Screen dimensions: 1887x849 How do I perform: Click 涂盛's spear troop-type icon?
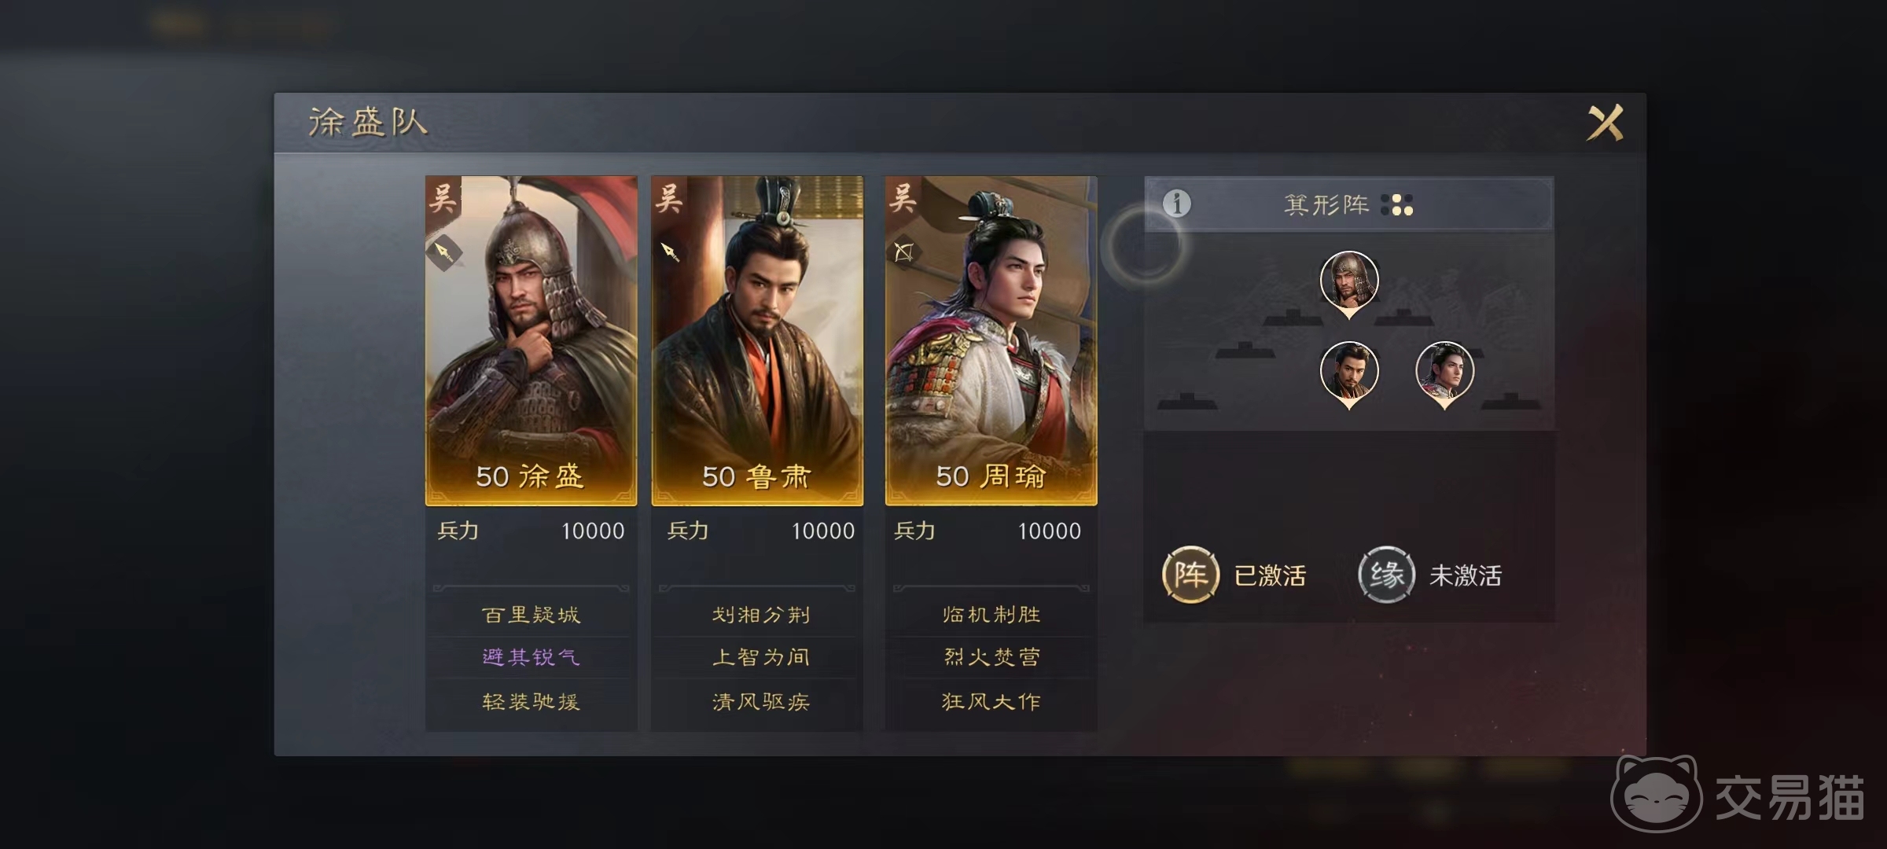444,252
